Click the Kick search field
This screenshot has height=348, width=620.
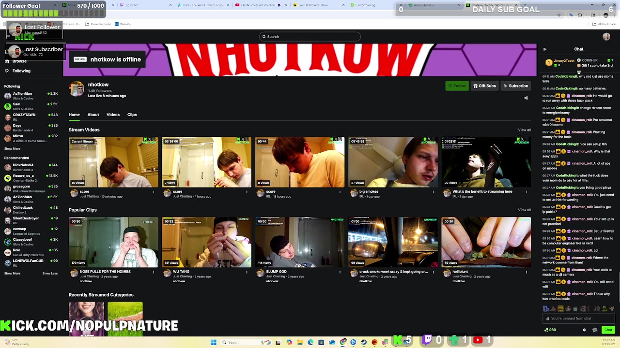[310, 37]
